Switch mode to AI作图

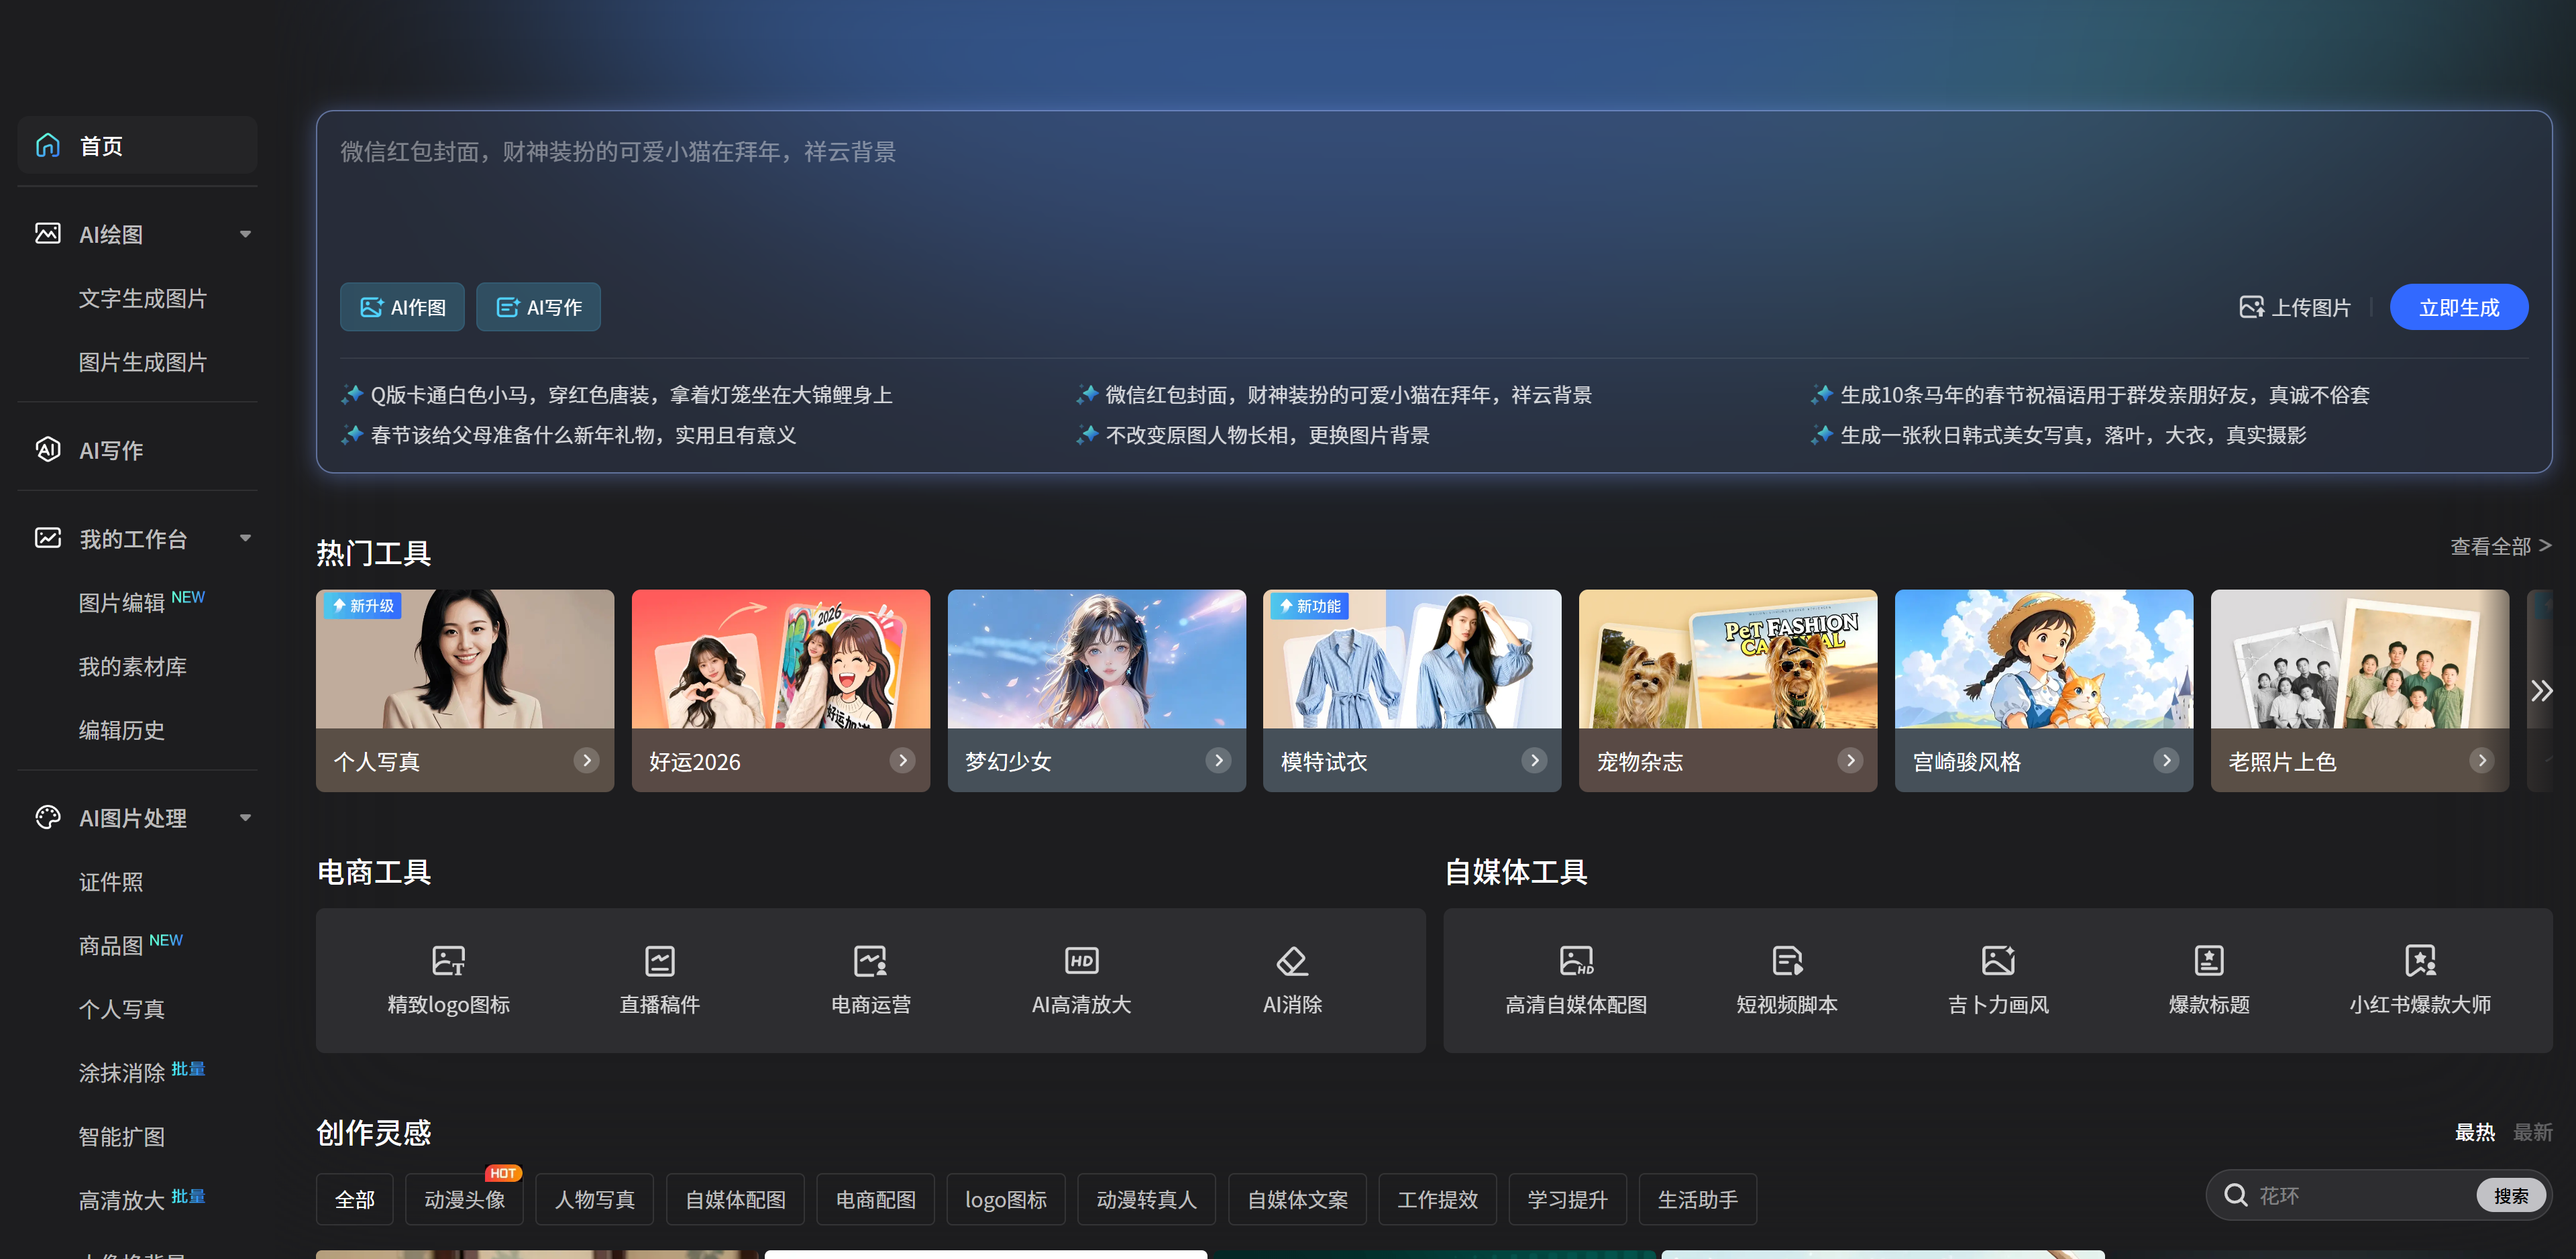(x=402, y=307)
